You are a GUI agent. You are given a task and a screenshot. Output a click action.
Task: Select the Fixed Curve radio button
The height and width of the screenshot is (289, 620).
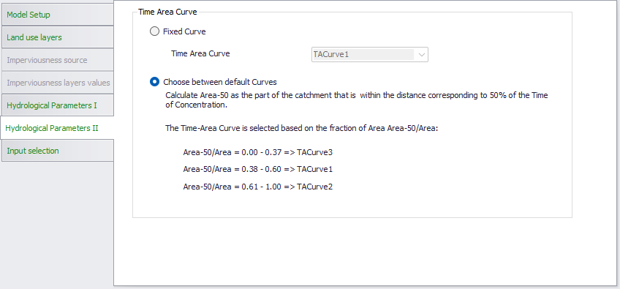coord(154,31)
